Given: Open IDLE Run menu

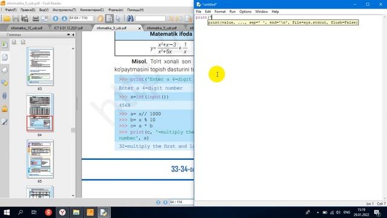Looking at the screenshot, I should [232, 12].
